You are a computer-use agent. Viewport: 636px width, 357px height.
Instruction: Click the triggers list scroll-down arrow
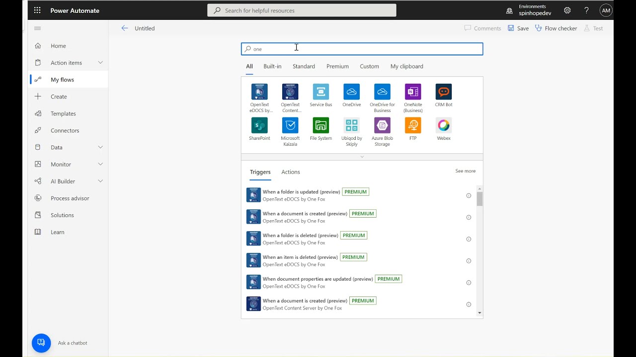coord(479,313)
